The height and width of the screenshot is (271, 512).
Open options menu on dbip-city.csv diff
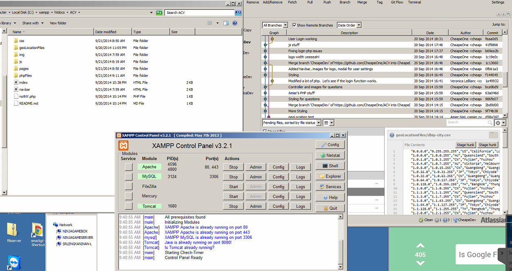coord(494,135)
